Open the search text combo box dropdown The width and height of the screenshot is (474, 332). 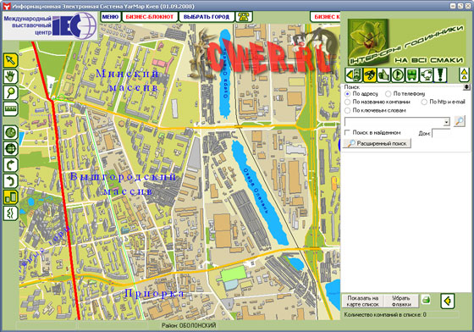(x=446, y=122)
